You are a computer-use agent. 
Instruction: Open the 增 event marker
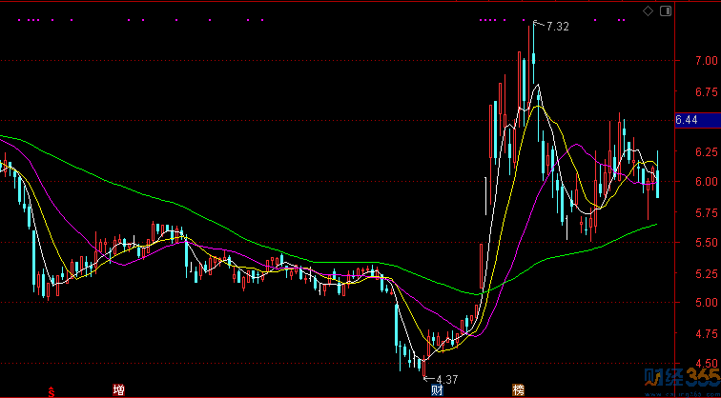click(x=118, y=390)
